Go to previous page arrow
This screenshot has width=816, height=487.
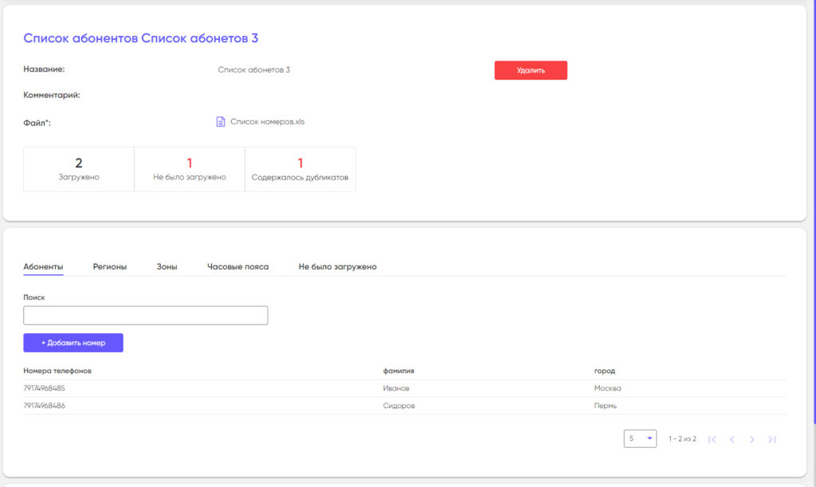[732, 439]
